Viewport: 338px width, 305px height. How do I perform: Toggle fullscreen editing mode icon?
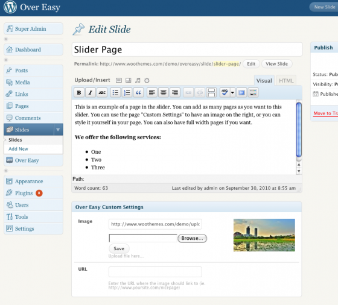pos(241,93)
